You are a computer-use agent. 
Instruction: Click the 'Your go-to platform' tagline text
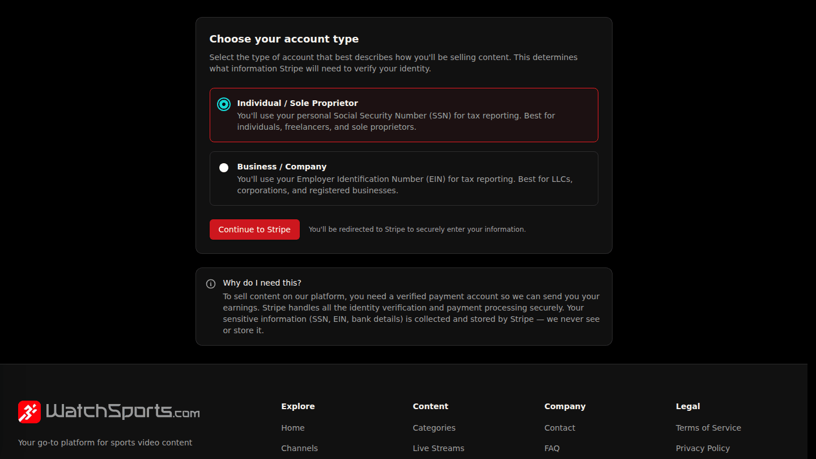point(105,443)
